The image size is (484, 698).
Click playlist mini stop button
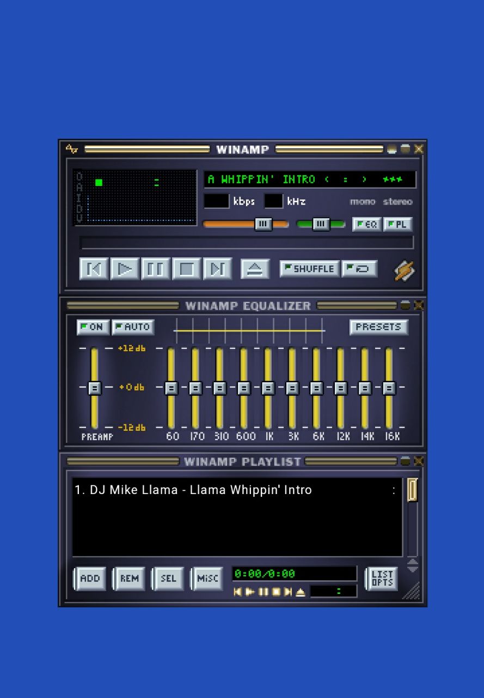pyautogui.click(x=276, y=592)
